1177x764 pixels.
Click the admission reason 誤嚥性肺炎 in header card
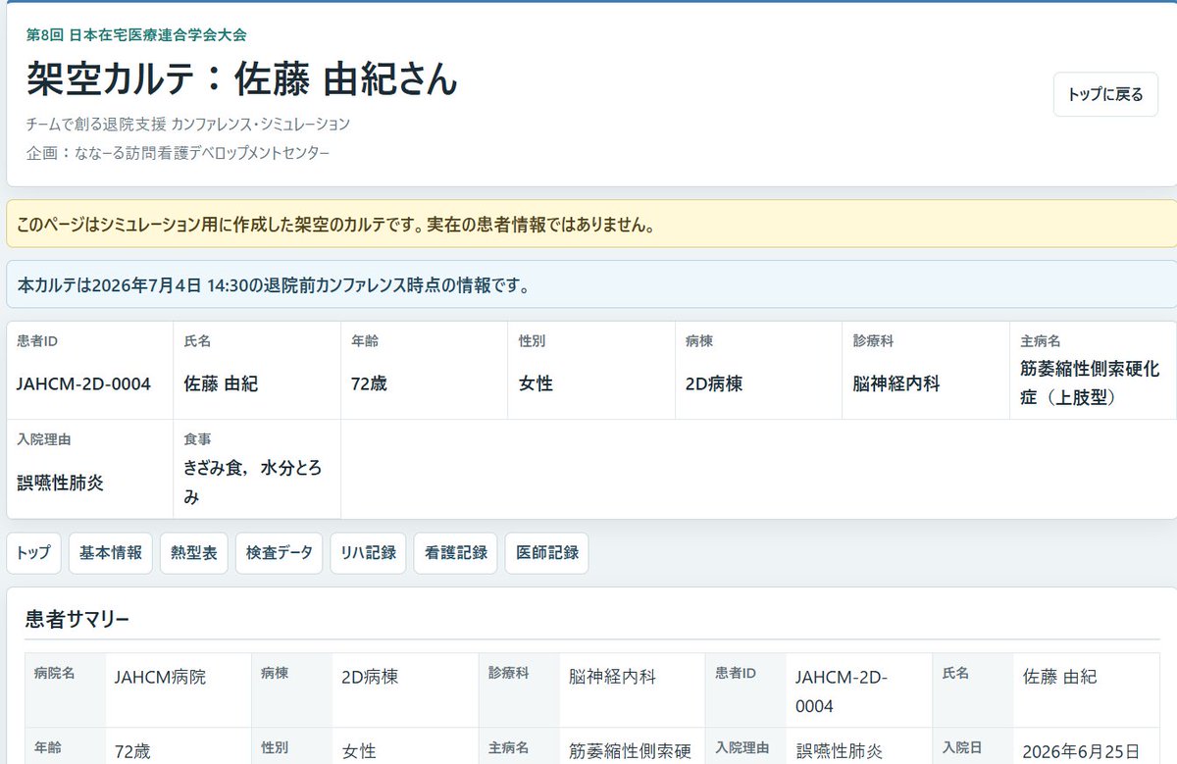(x=60, y=483)
